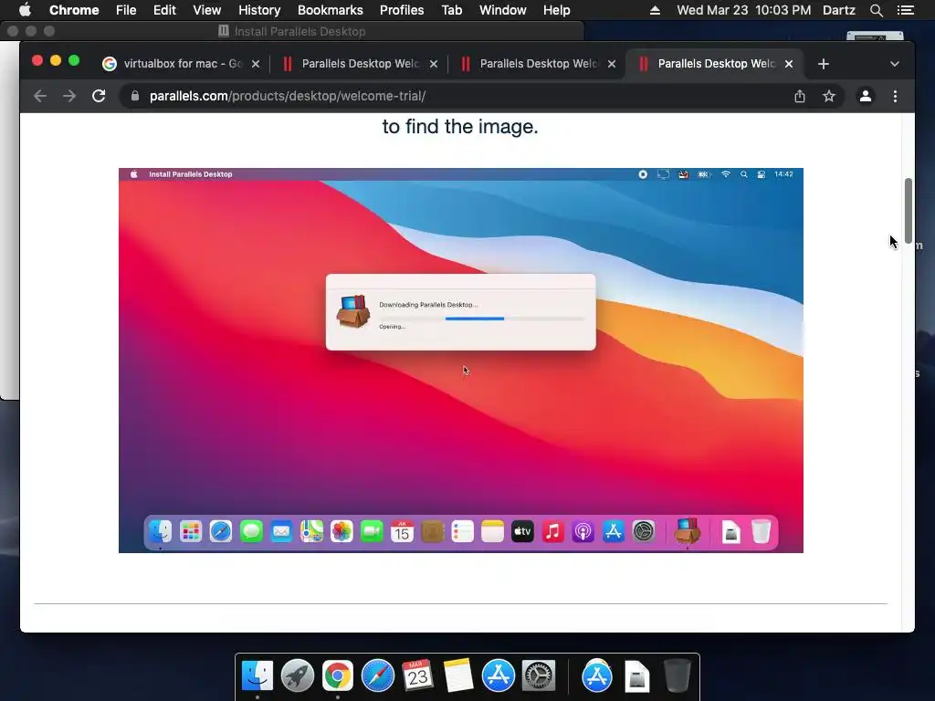Open Notes from the Dock
Image resolution: width=935 pixels, height=701 pixels.
(458, 676)
